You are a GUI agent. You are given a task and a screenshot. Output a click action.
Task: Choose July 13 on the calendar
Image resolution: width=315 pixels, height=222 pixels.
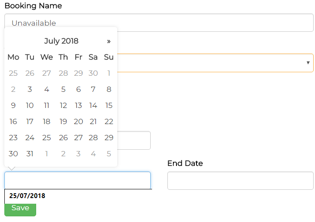pyautogui.click(x=78, y=105)
